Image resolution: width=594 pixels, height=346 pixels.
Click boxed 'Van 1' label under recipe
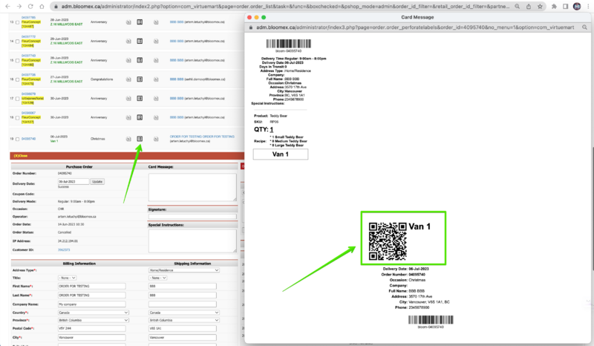coord(281,154)
